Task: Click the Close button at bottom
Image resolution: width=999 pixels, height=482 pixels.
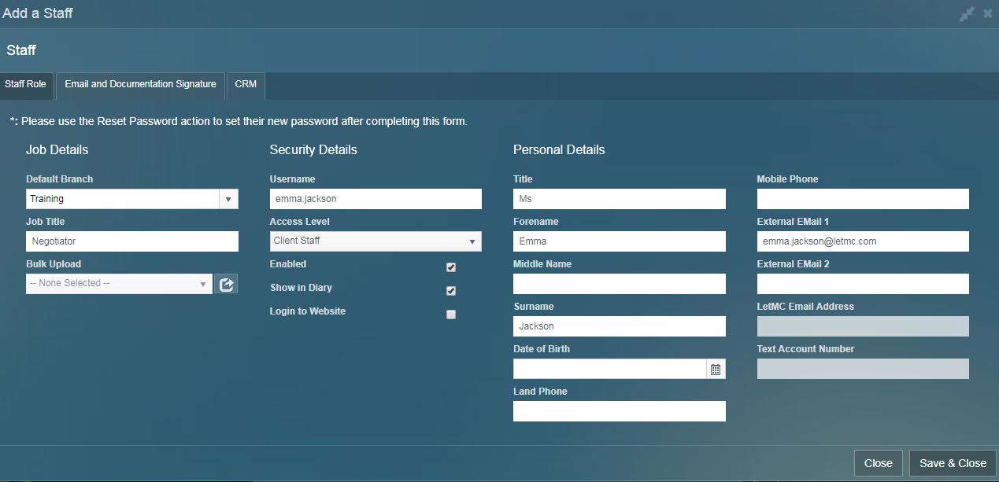Action: point(878,463)
